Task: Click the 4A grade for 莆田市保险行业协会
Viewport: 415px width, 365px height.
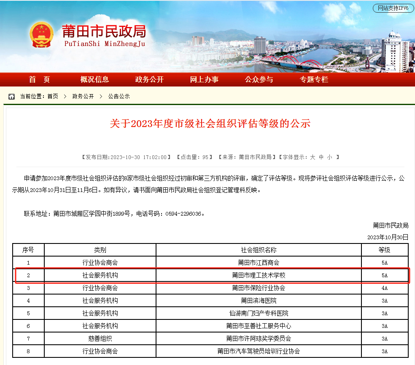Action: [x=385, y=288]
